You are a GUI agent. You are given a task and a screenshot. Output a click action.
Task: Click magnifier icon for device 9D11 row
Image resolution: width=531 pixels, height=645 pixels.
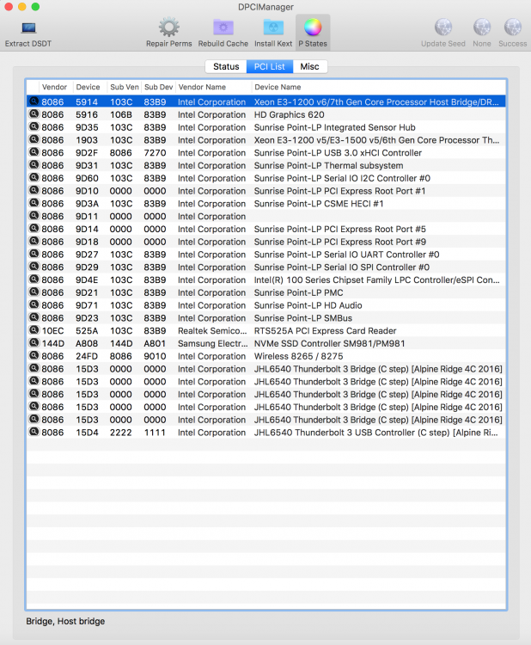pyautogui.click(x=34, y=217)
